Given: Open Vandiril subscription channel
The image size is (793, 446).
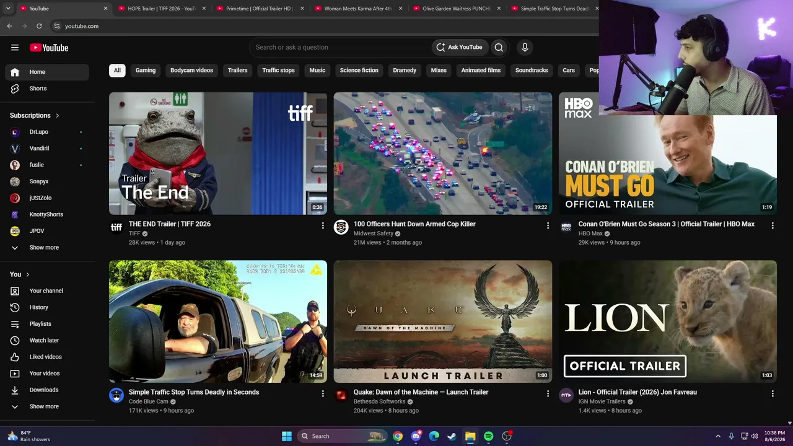Looking at the screenshot, I should tap(47, 149).
